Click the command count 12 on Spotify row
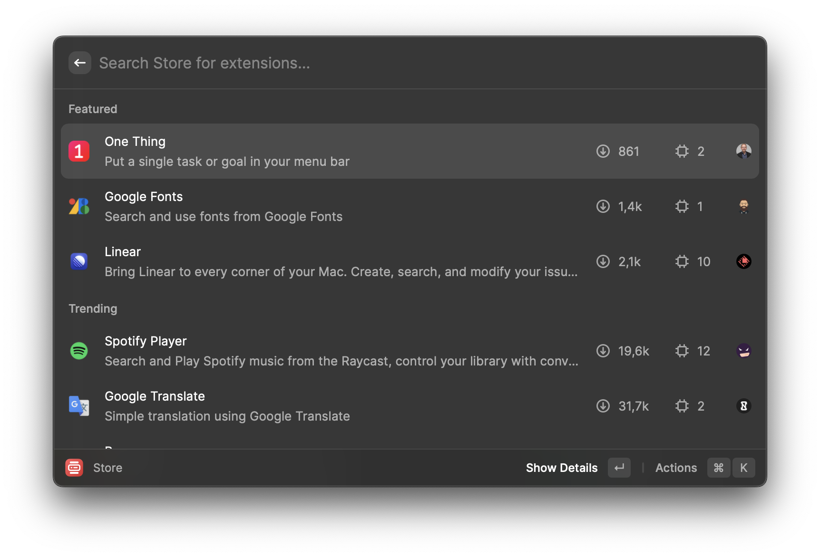Screen dimensions: 820x557 tap(703, 351)
